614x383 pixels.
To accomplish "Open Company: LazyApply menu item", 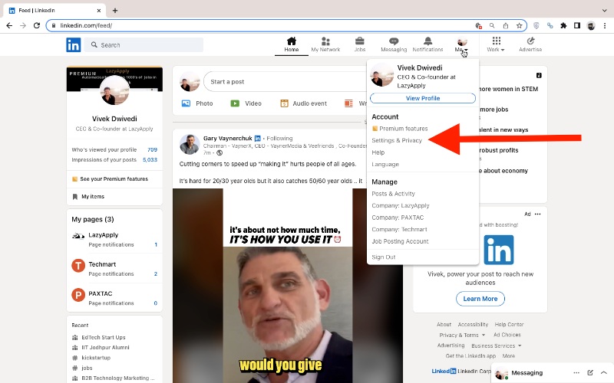I will 401,205.
